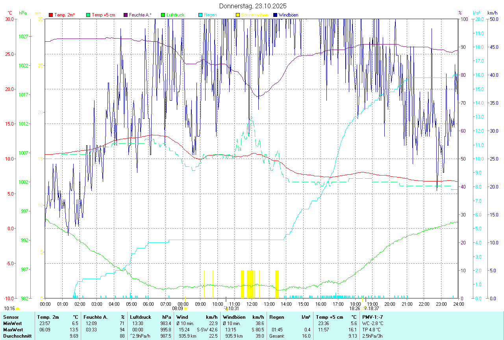Click the MaxWert row label

13,329
